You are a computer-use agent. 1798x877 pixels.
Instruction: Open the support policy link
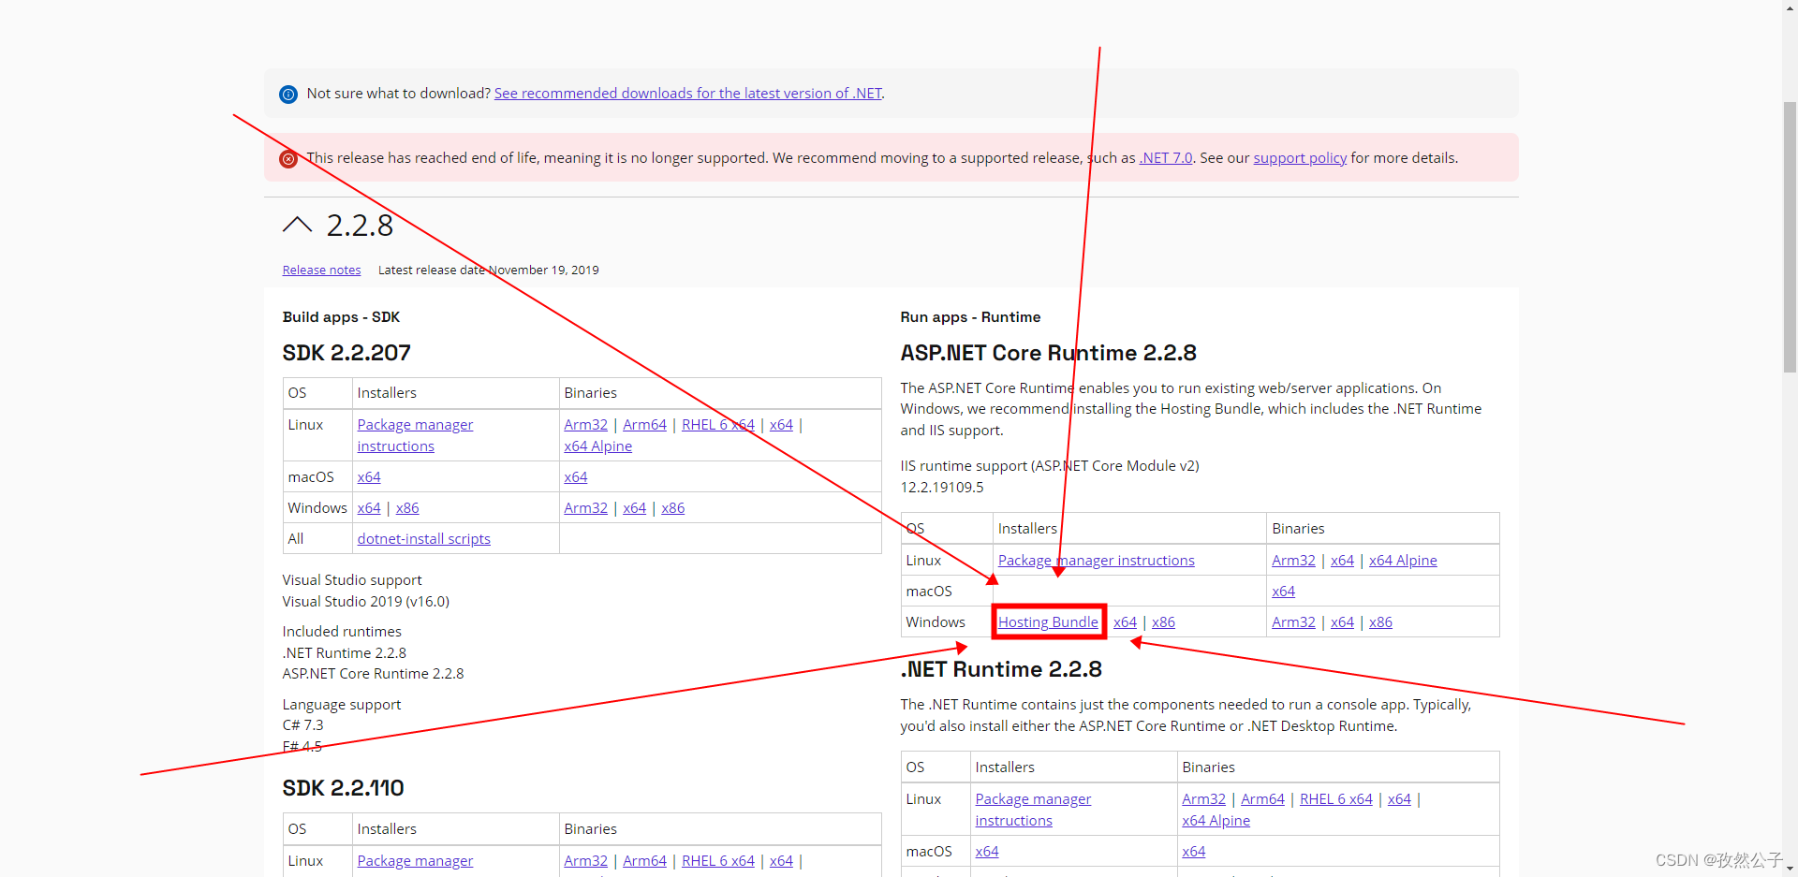(1299, 157)
